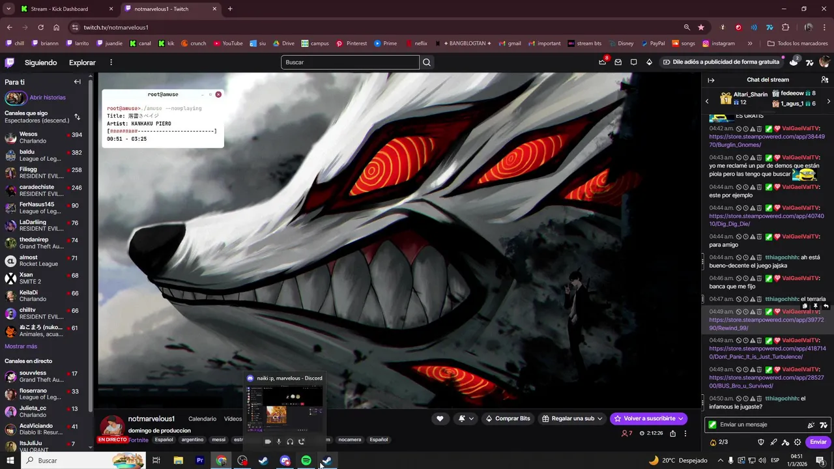Click the chat hype streak 2/3 icon
834x469 pixels.
(718, 442)
